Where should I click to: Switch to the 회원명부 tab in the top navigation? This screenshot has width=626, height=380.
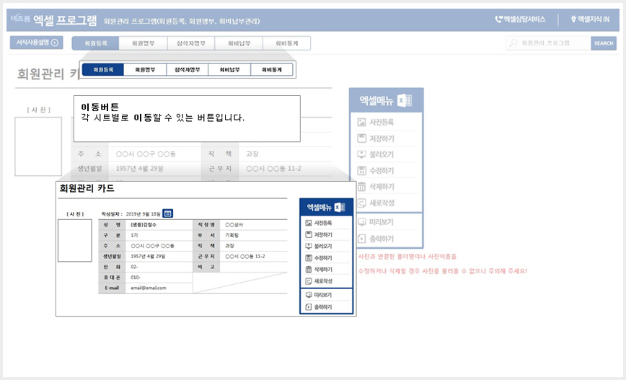point(143,43)
